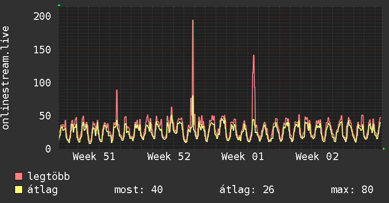Click the 50 y-axis tick label

[45, 116]
